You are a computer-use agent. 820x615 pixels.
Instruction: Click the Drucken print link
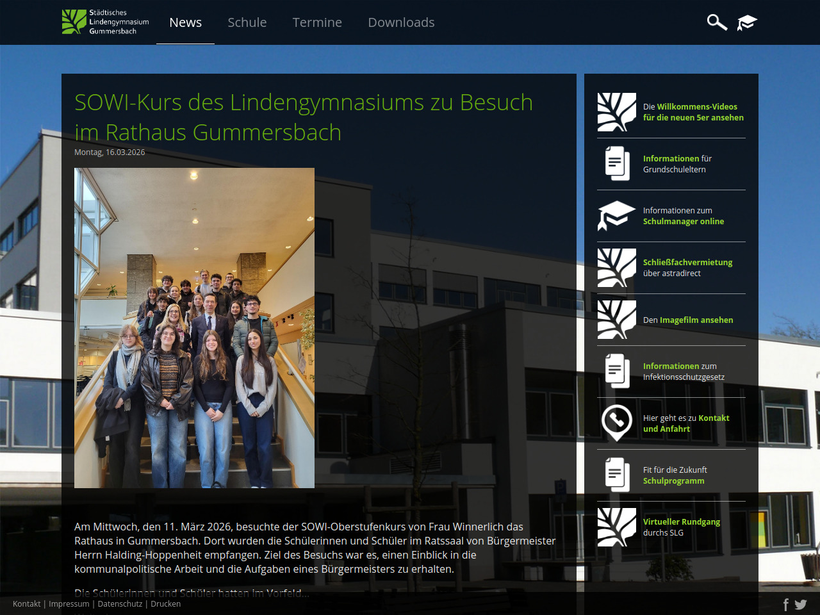pos(165,604)
